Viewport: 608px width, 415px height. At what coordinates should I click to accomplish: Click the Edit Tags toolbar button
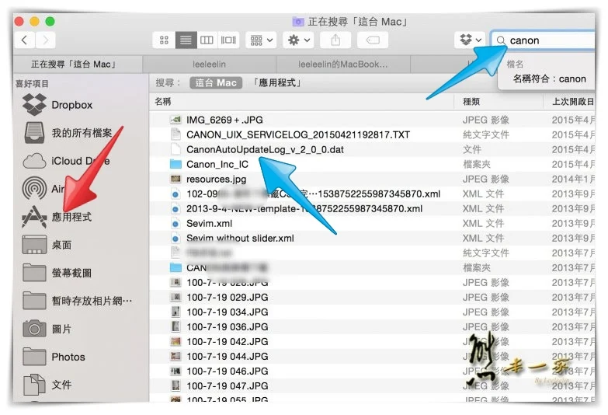point(373,40)
